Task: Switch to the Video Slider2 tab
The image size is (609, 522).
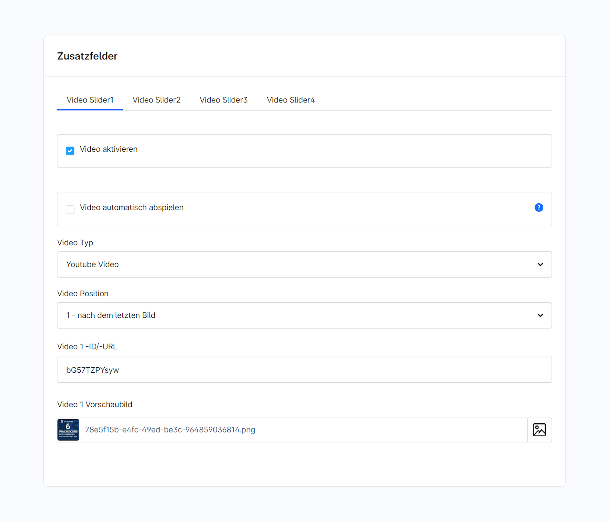Action: (x=156, y=100)
